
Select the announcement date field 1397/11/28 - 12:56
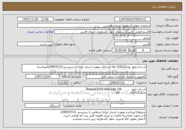pyautogui.click(x=35, y=19)
